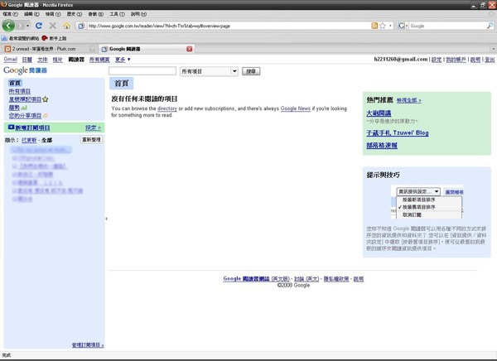Image resolution: width=497 pixels, height=361 pixels.
Task: Open the directory link in the welcome message
Action: [x=167, y=108]
